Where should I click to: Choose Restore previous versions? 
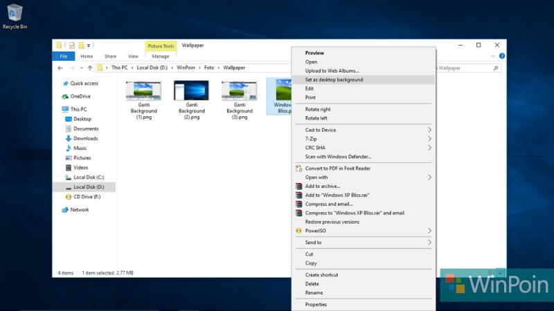(x=364, y=222)
